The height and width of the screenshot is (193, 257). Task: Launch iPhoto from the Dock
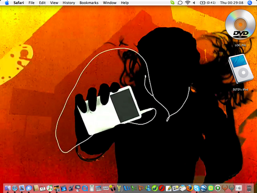tap(57, 188)
